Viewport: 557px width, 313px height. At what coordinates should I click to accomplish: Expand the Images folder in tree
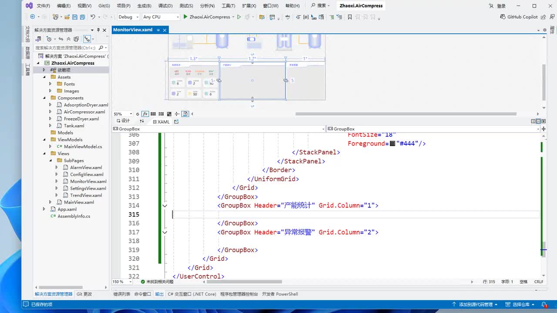(50, 91)
